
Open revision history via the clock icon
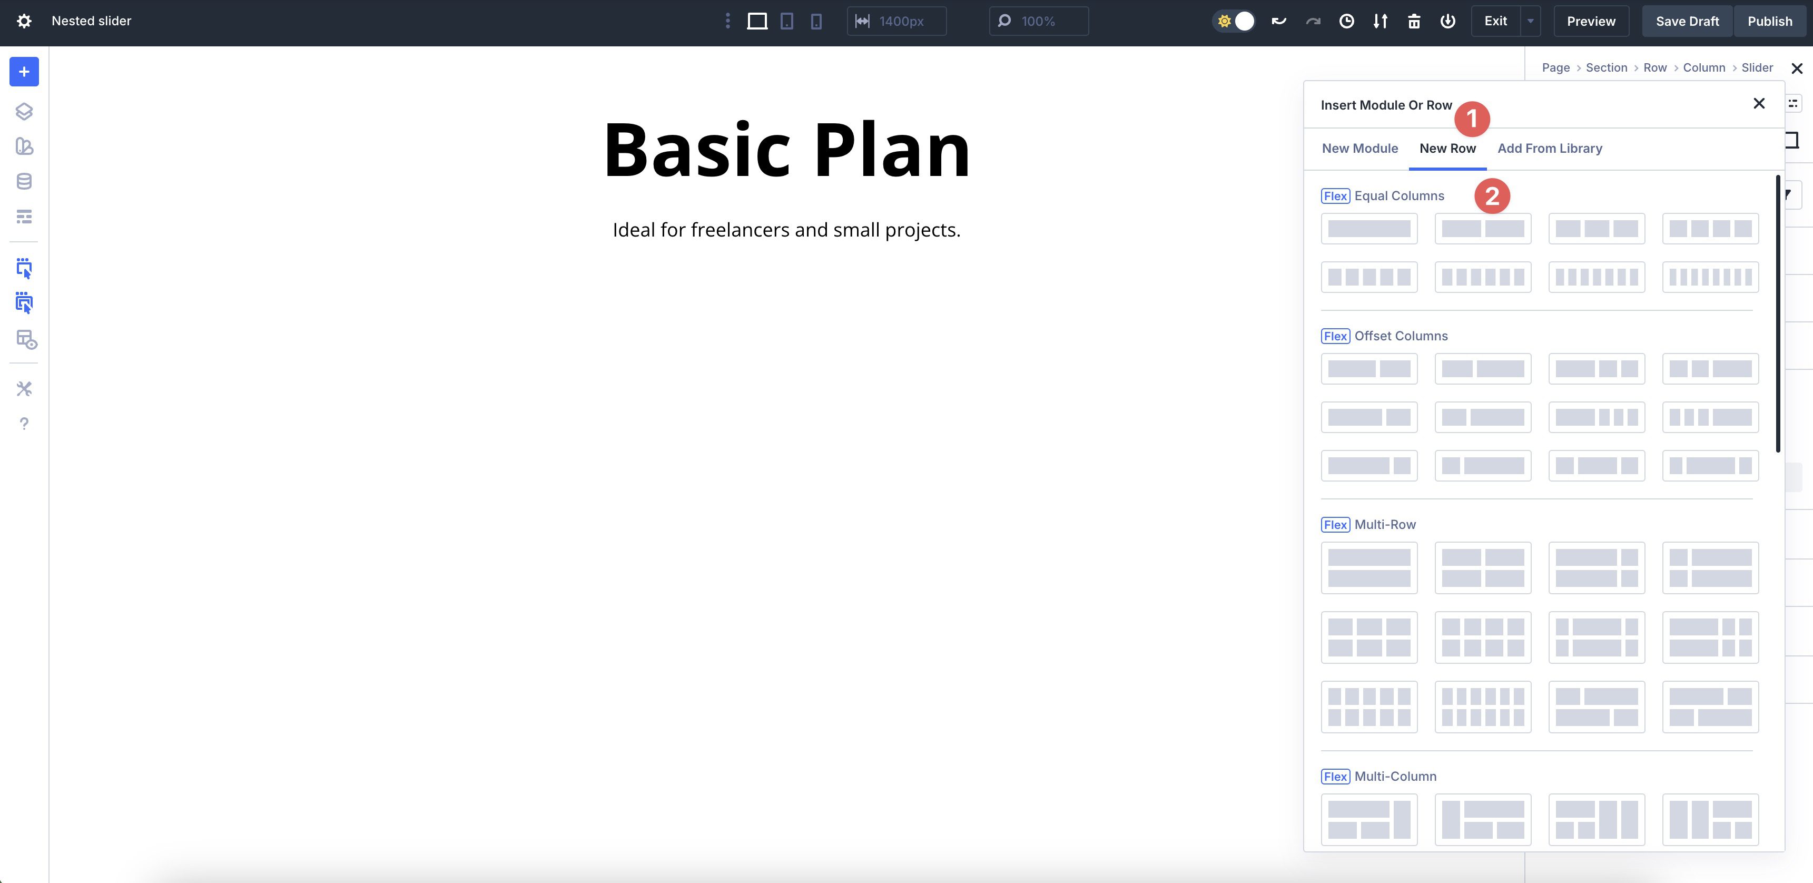tap(1347, 21)
